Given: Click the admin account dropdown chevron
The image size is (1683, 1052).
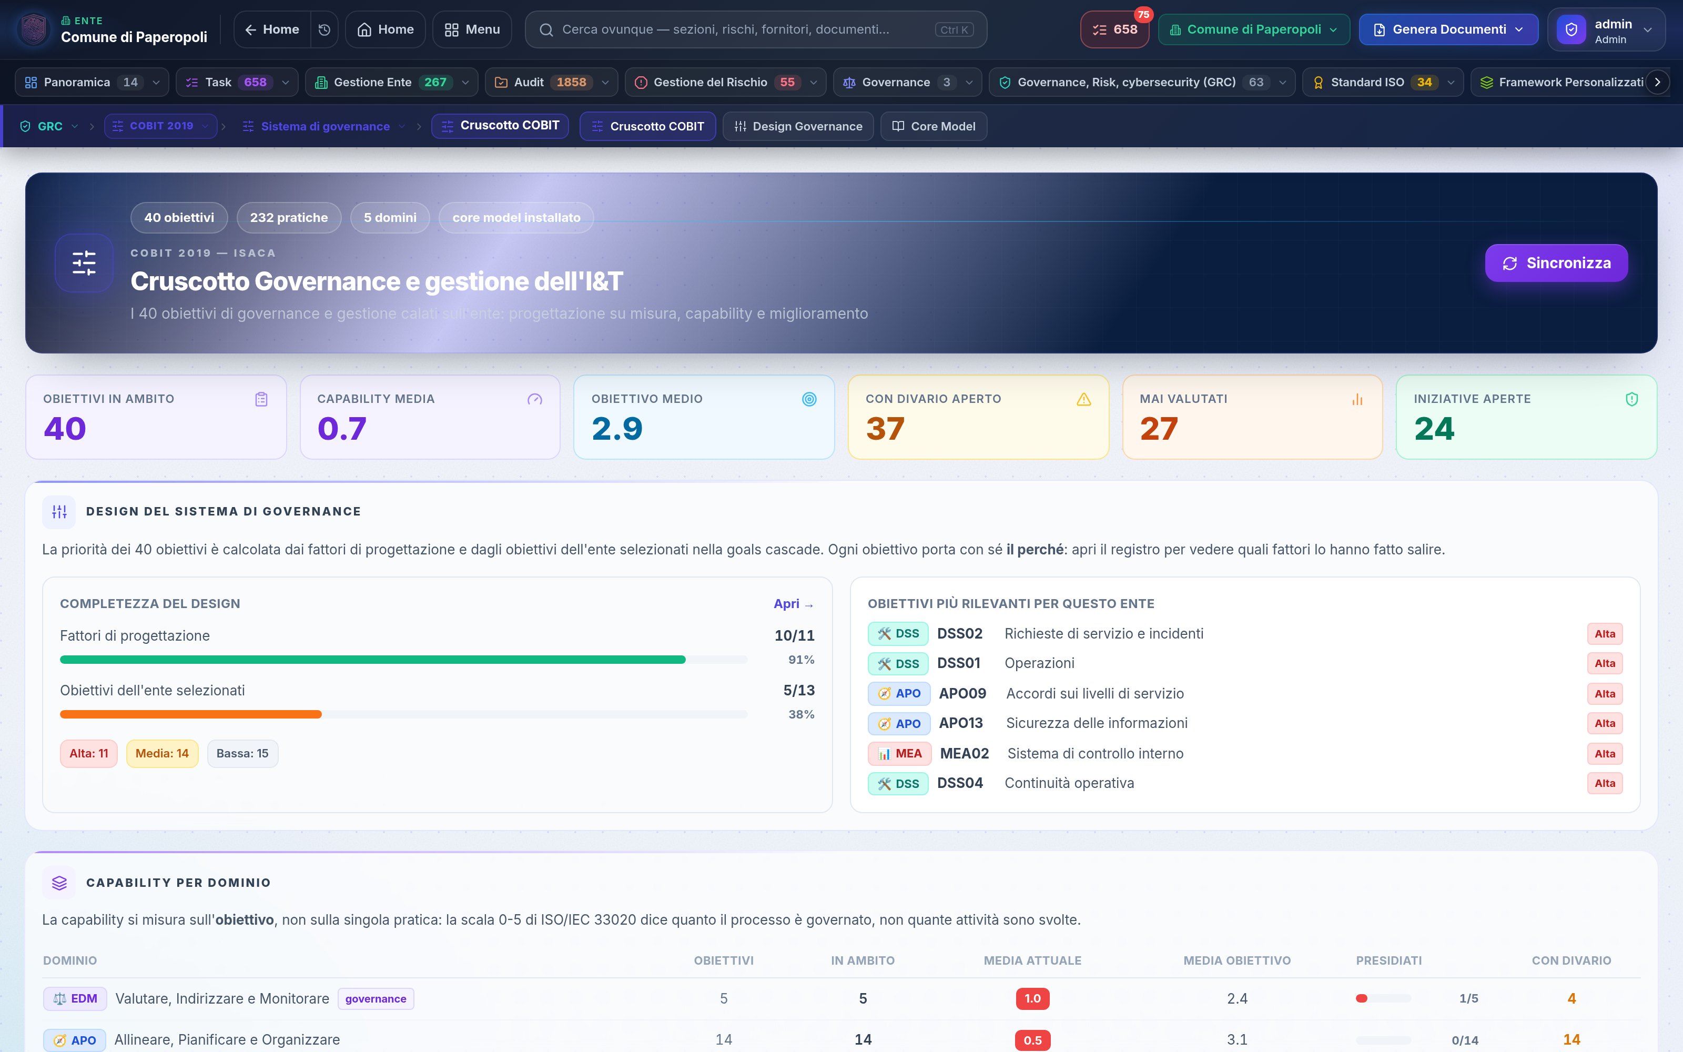Looking at the screenshot, I should tap(1648, 29).
